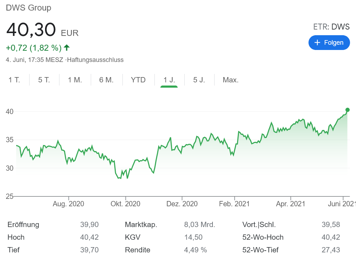Click the 52-Wo-Hoch value 40,42
356x264 pixels.
tap(331, 237)
